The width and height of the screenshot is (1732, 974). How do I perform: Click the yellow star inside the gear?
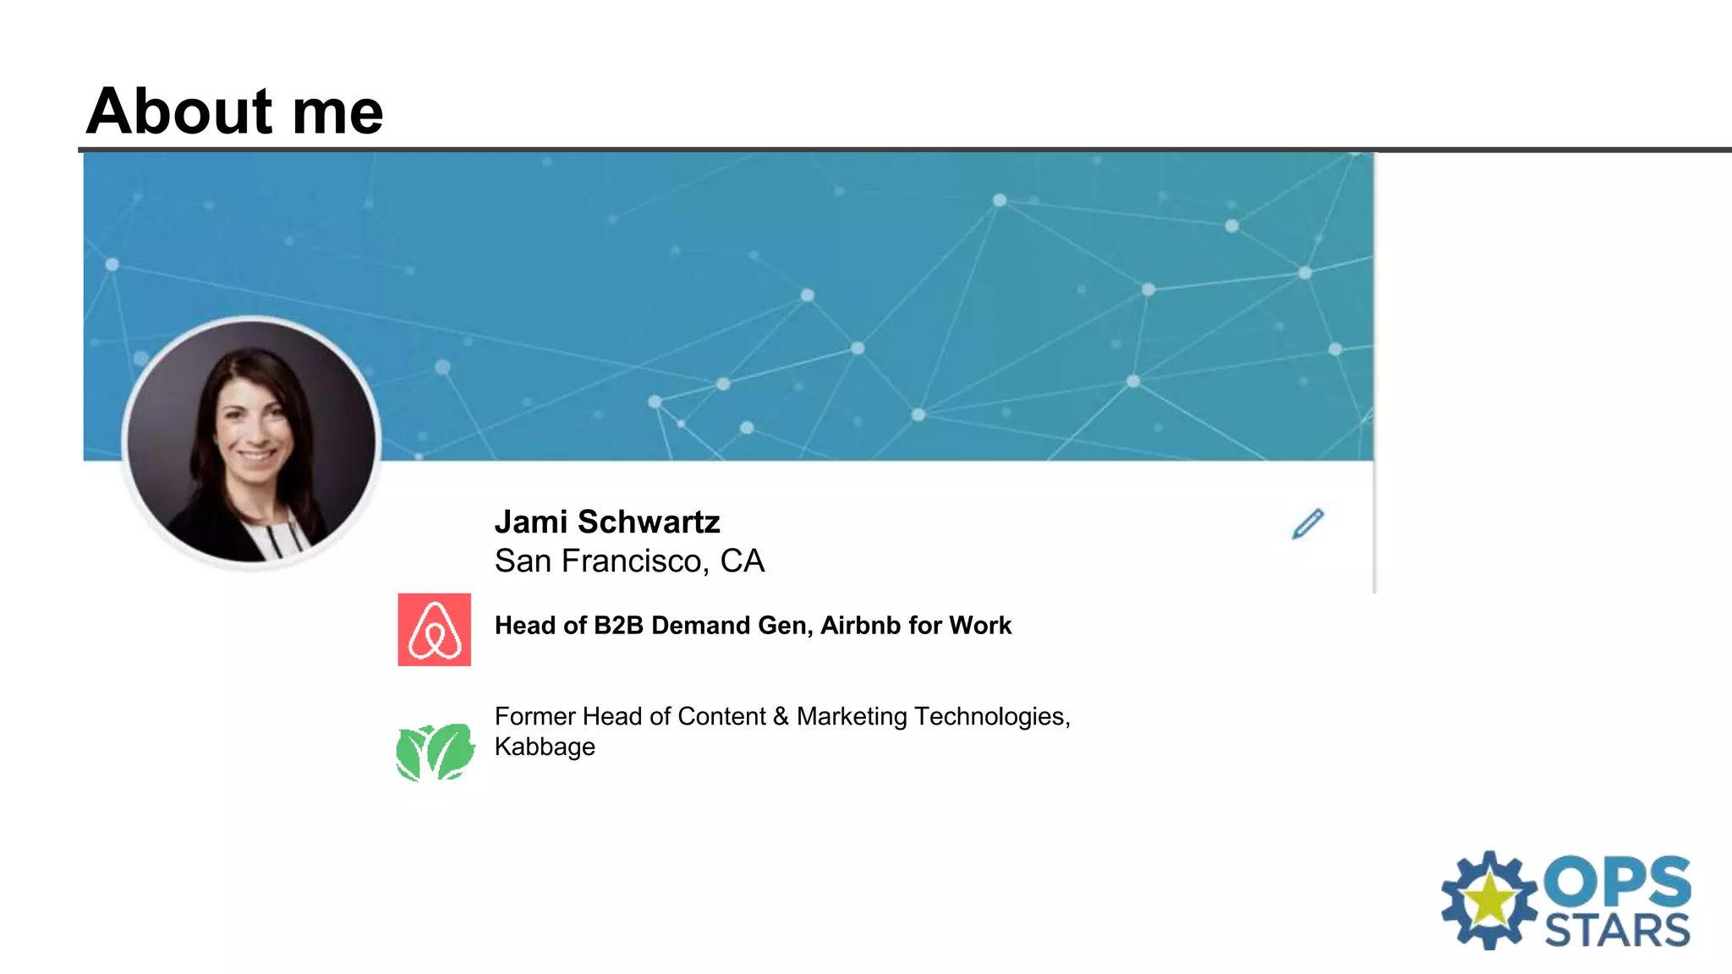pos(1489,900)
